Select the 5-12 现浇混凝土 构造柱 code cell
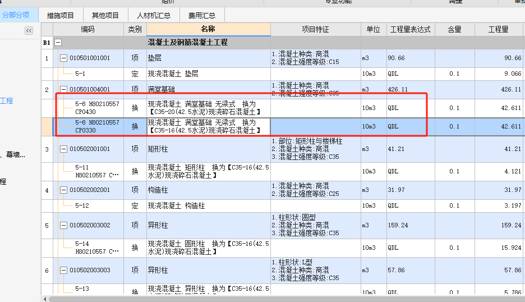Viewport: 525px width, 302px height. coord(89,206)
